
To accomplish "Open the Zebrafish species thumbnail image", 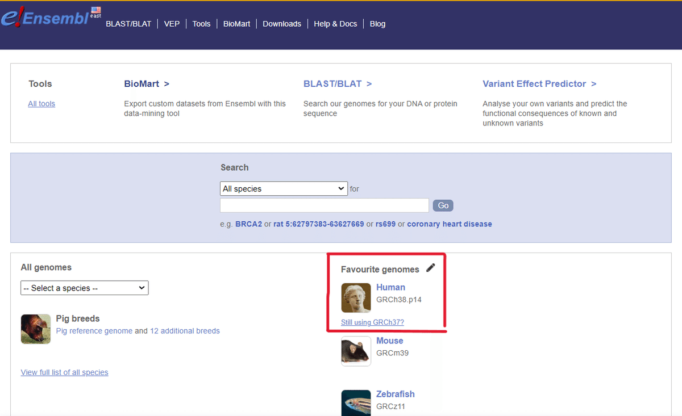I will tap(356, 402).
